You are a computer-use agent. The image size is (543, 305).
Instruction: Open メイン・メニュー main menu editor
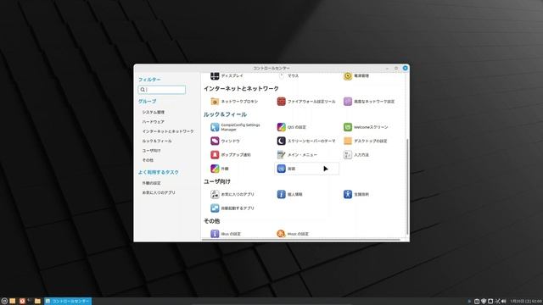297,154
